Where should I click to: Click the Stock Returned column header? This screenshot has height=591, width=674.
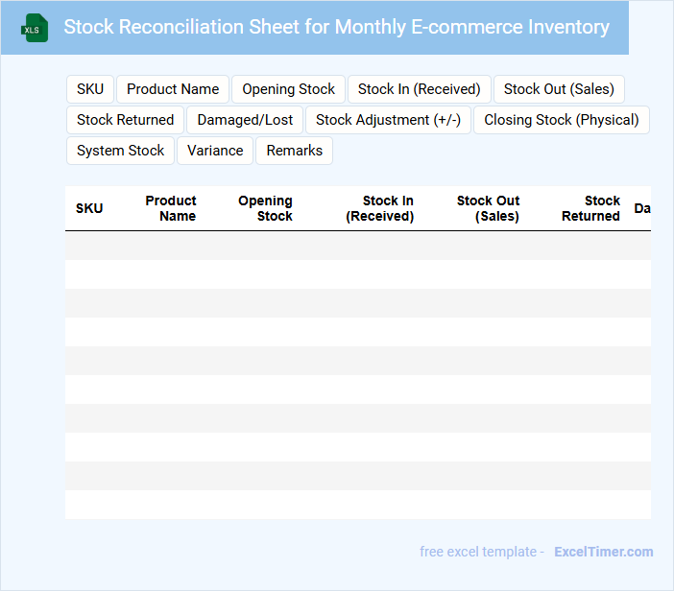tap(590, 208)
